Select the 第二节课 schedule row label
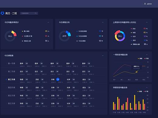The image size is (158, 118). 12,71
